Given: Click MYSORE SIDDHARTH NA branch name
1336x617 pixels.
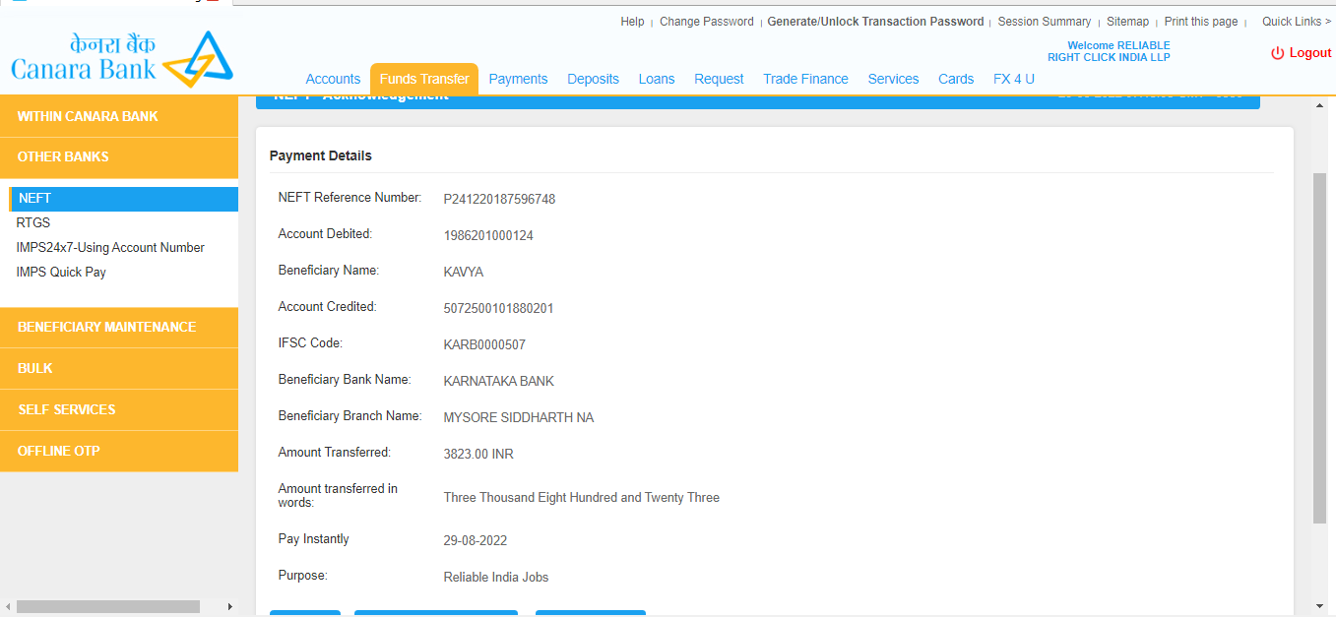Looking at the screenshot, I should pos(519,418).
